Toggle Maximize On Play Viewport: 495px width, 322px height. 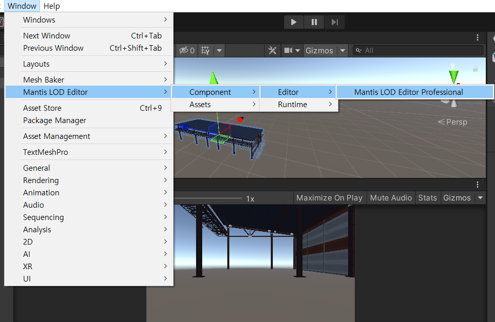329,198
